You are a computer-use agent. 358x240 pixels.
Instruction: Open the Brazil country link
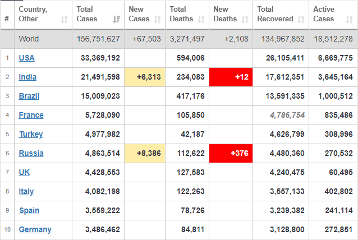pyautogui.click(x=29, y=96)
